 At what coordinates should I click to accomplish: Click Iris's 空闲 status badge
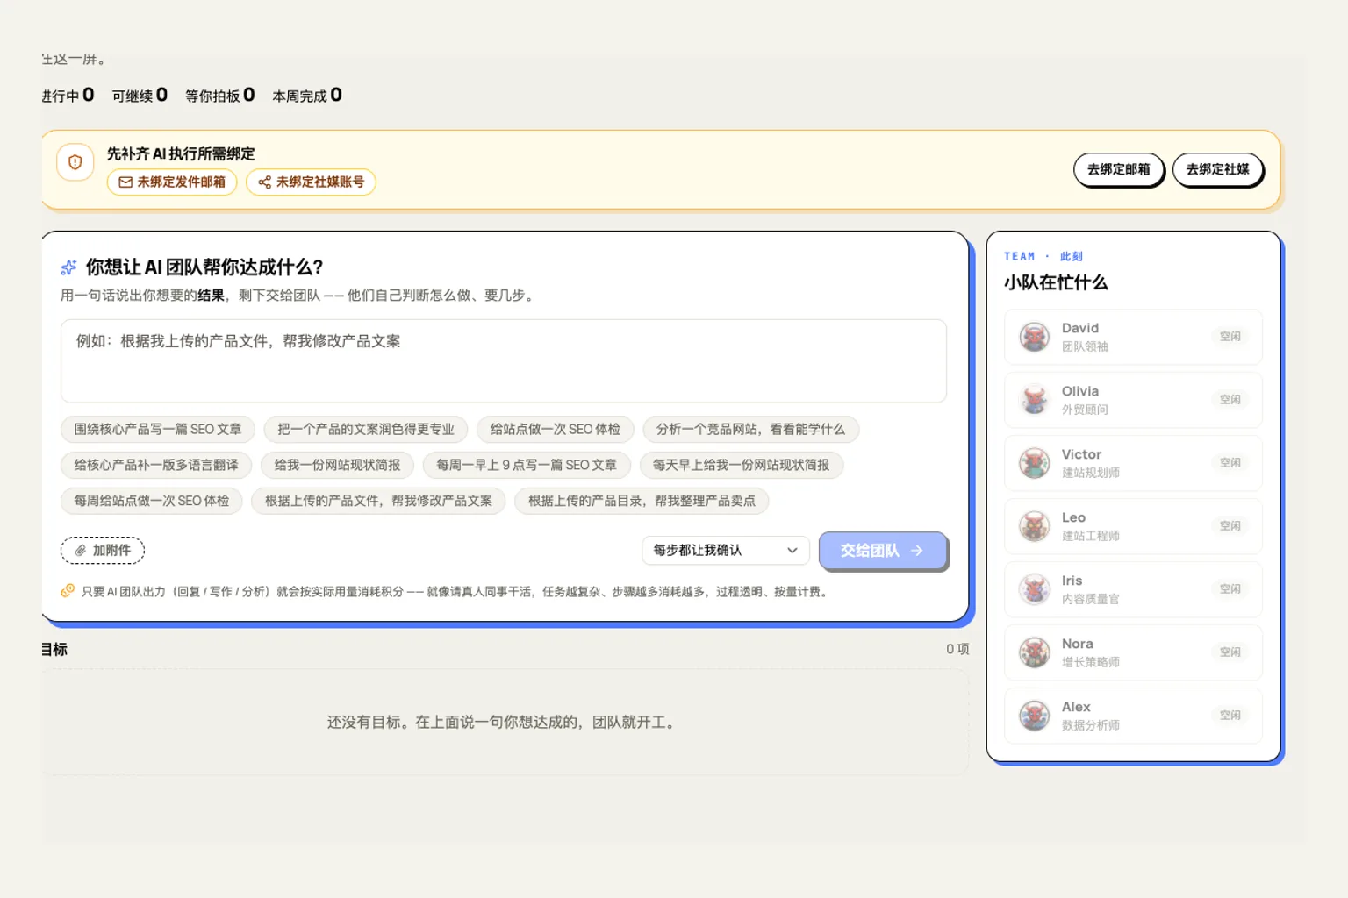pos(1230,589)
